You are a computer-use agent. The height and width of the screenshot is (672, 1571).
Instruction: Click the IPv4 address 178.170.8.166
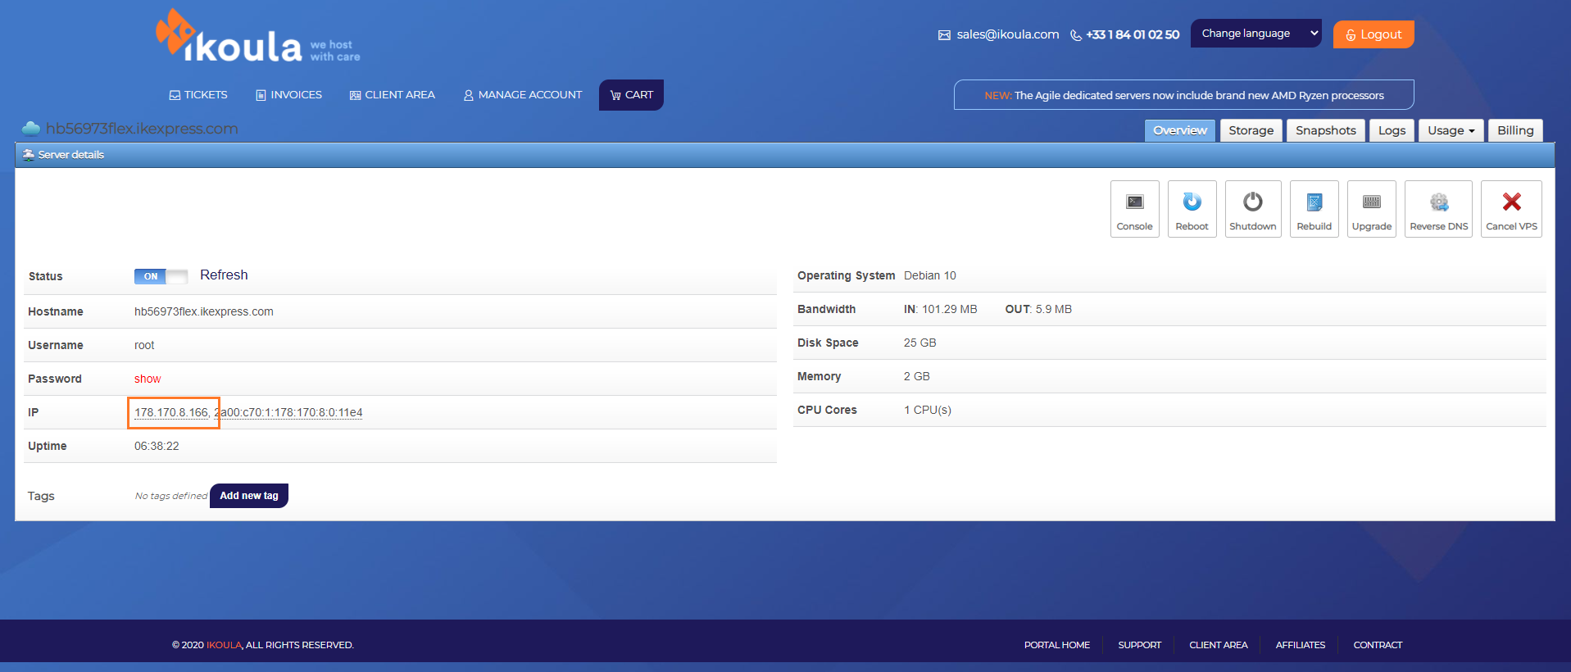coord(171,412)
